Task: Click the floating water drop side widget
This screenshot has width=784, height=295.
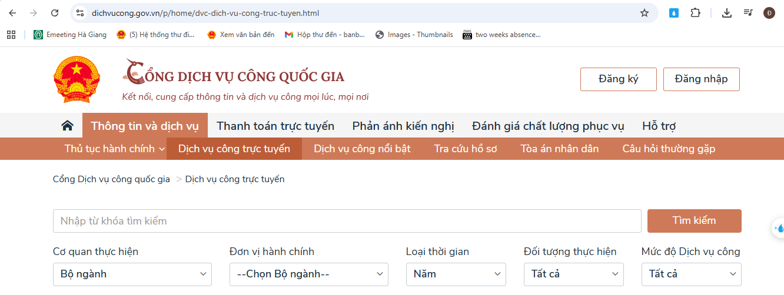Action: point(778,228)
